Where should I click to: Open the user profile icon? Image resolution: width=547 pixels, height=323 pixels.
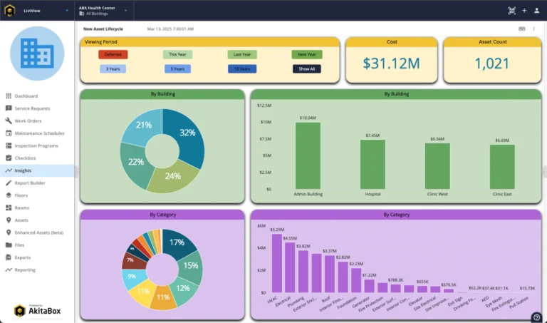tap(536, 11)
